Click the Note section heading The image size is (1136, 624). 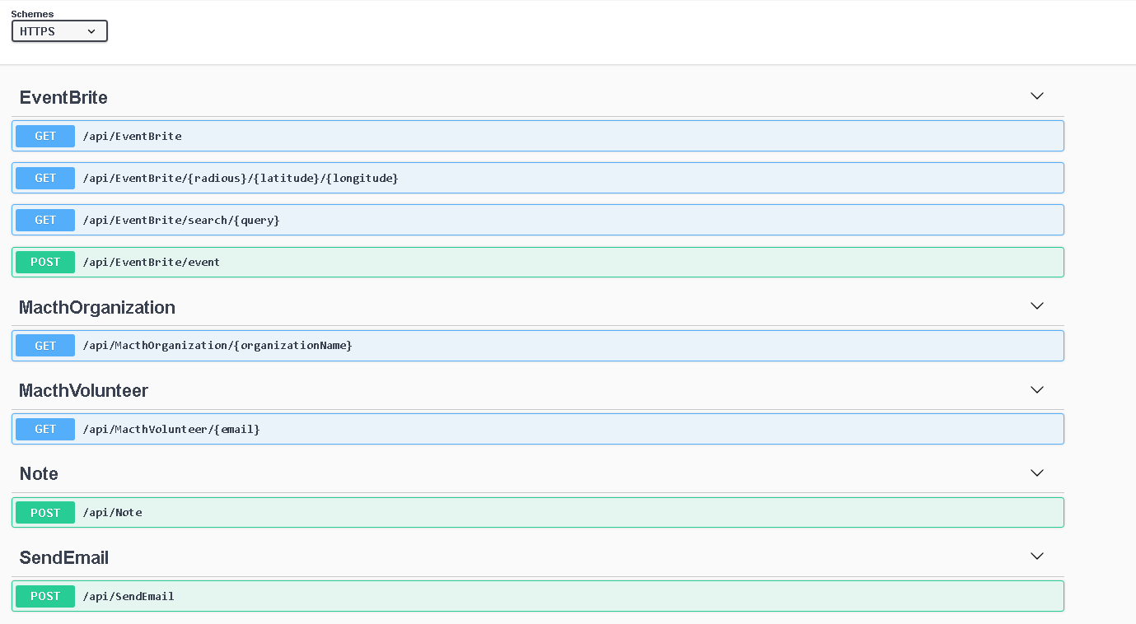click(x=39, y=473)
